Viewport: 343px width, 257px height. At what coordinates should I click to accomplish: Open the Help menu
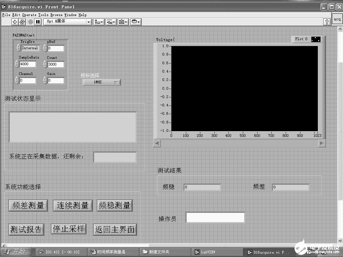pyautogui.click(x=82, y=15)
